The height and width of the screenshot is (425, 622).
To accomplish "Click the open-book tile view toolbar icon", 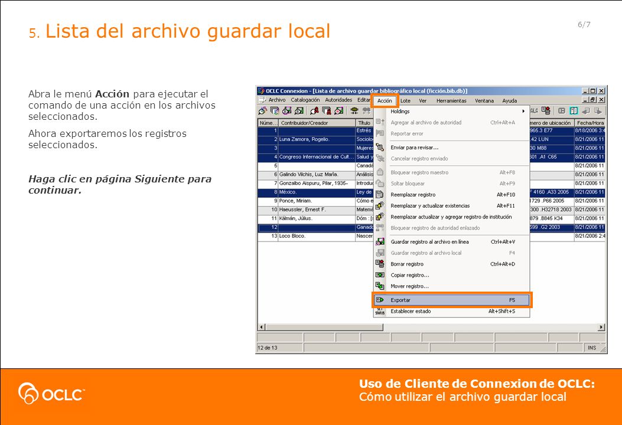I will pyautogui.click(x=574, y=110).
